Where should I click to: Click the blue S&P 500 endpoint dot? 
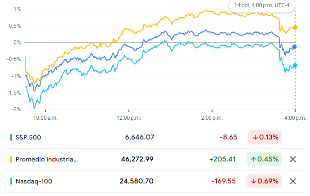pyautogui.click(x=295, y=47)
